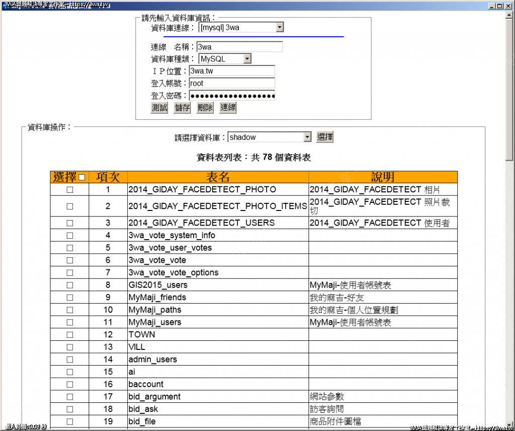Screen dimensions: 515x431
Task: Focus the IP位置 field with 3wa.tw
Action: tap(231, 71)
